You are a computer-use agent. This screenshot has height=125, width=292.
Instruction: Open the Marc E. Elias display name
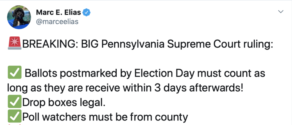58,13
